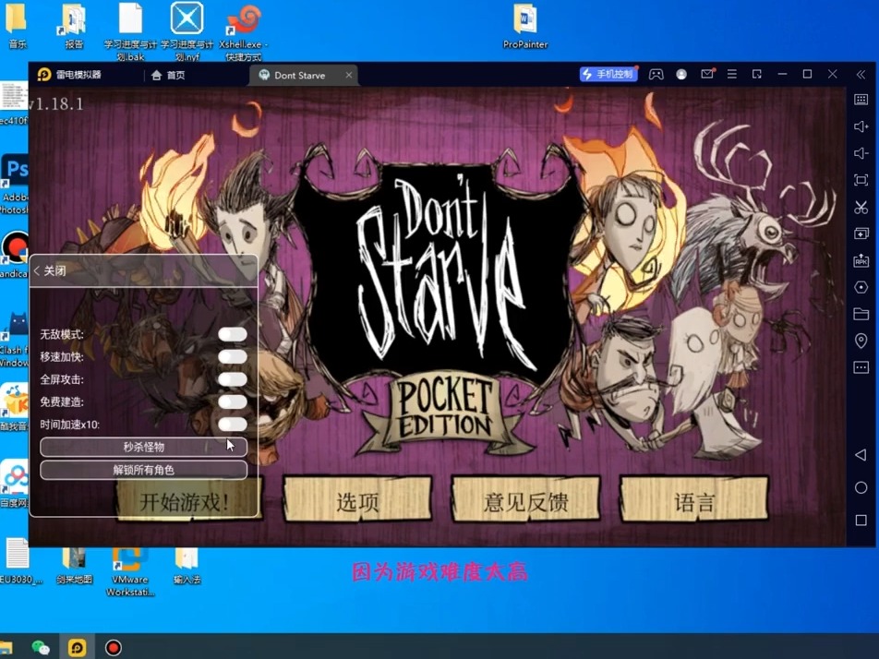Click the red record taskbar icon

[114, 648]
